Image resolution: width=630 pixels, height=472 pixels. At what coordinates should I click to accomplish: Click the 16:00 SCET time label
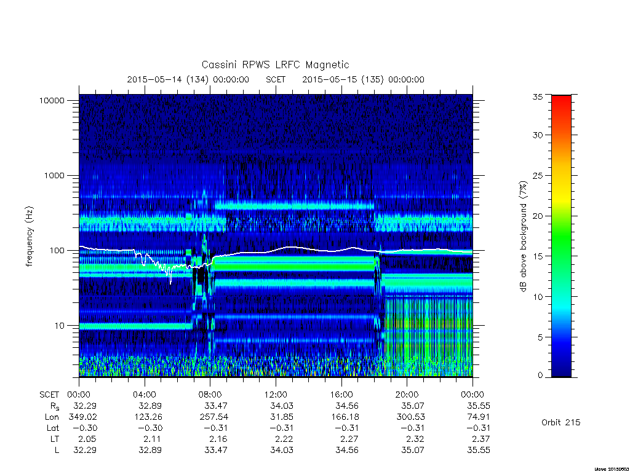point(341,395)
